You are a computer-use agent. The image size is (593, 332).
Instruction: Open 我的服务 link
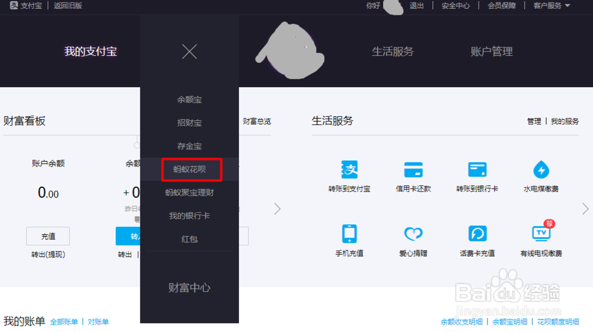(x=565, y=122)
